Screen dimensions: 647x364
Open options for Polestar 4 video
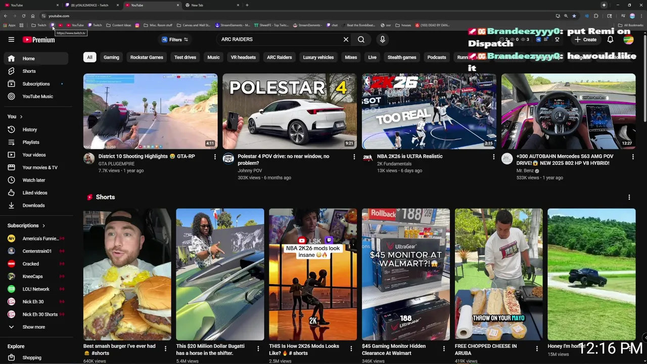tap(354, 157)
